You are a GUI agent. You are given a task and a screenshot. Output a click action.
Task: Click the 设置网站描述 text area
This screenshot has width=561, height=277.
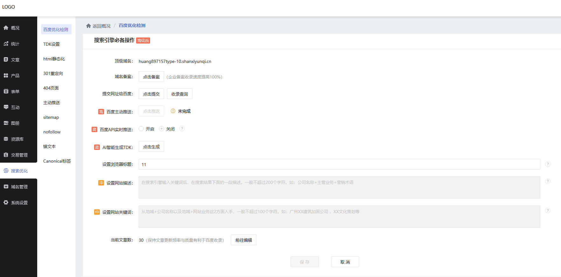pyautogui.click(x=339, y=187)
